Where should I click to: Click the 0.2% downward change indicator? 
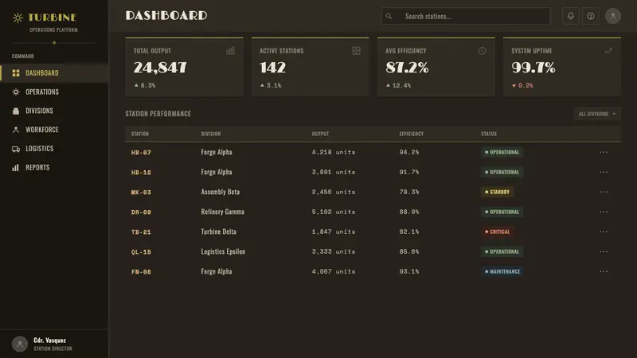(x=522, y=86)
